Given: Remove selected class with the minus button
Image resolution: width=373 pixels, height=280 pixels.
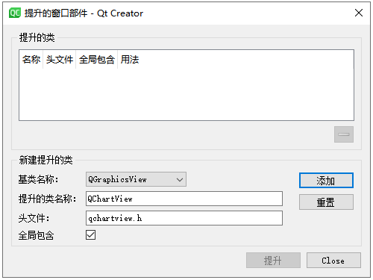Looking at the screenshot, I should pyautogui.click(x=344, y=134).
